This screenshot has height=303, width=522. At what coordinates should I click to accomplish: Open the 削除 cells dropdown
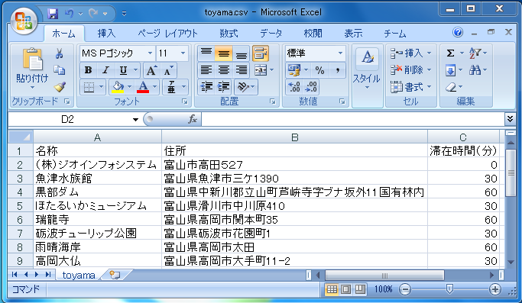(x=429, y=70)
